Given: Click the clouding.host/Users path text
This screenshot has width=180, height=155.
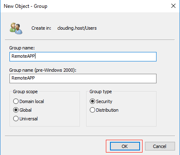Looking at the screenshot, I should coord(77,28).
